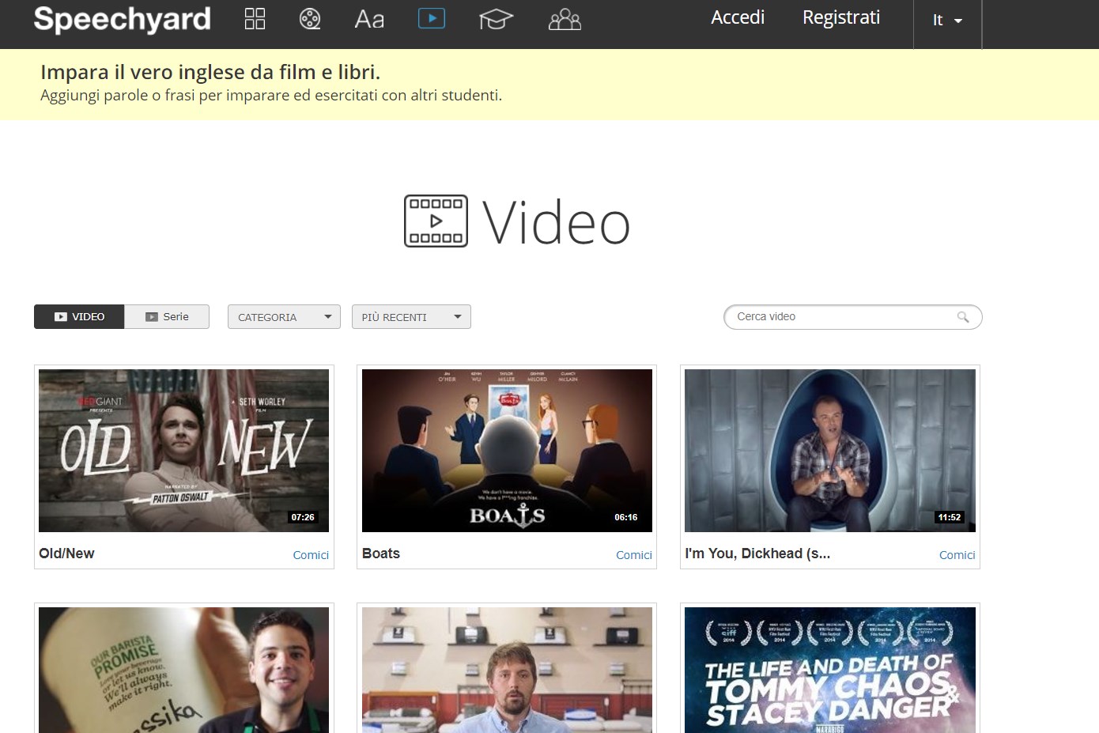Image resolution: width=1099 pixels, height=733 pixels.
Task: Select the VIDEO tab
Action: [x=79, y=316]
